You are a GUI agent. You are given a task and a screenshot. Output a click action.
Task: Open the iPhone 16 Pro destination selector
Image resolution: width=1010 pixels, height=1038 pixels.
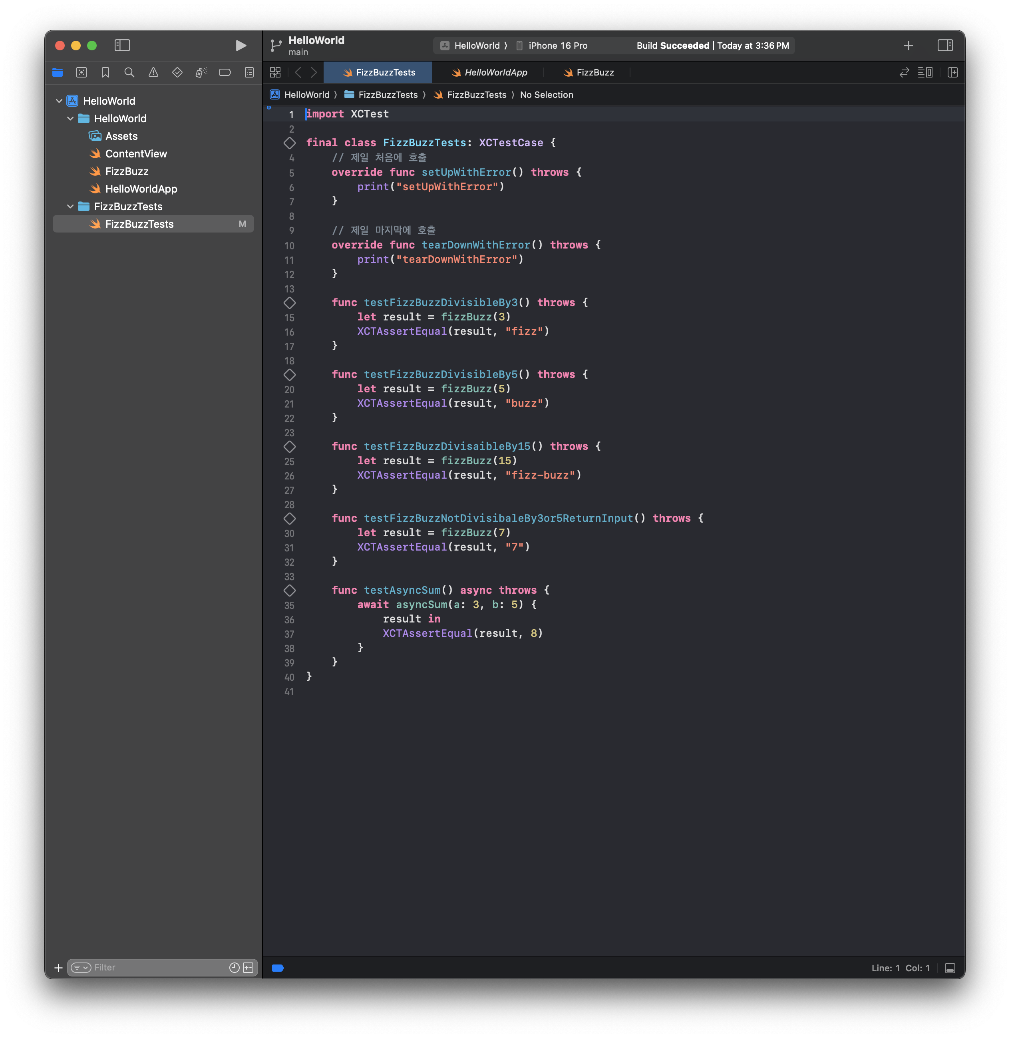pyautogui.click(x=557, y=46)
